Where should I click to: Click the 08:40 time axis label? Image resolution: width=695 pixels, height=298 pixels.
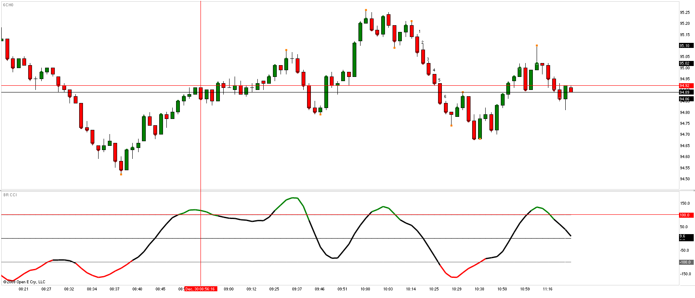coord(137,289)
